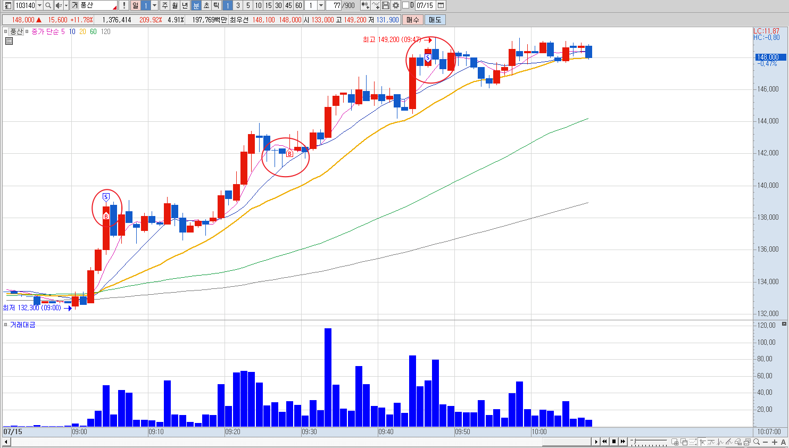Open the dropdown beside the speaker icon
Screen dimensions: 789x448
[x=66, y=5]
